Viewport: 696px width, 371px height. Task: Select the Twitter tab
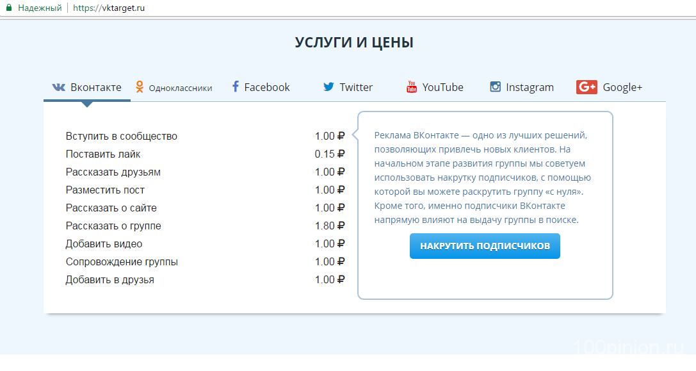tap(348, 87)
